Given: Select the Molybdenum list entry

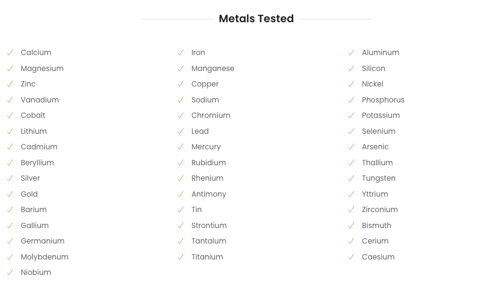Looking at the screenshot, I should 45,257.
